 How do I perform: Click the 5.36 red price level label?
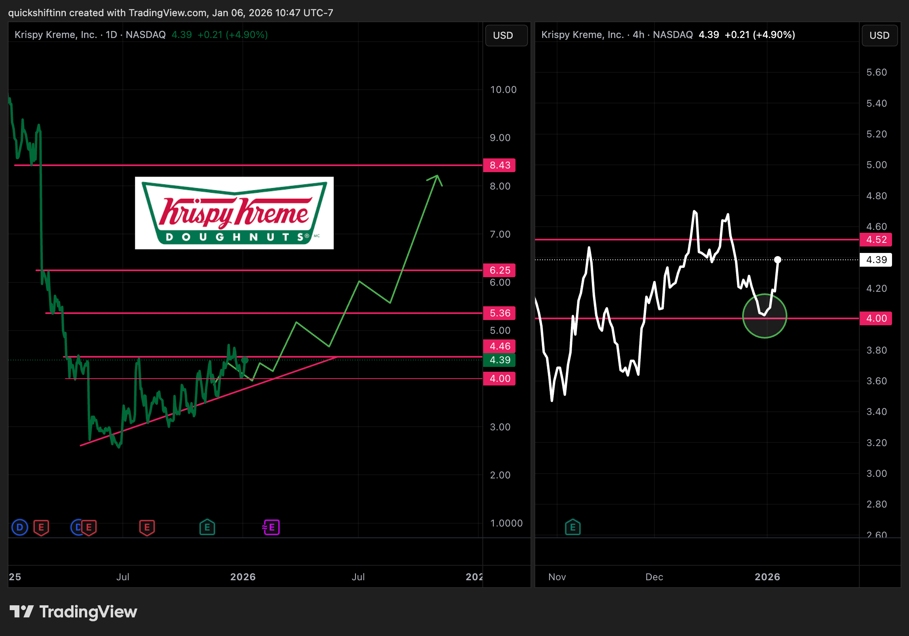point(499,313)
